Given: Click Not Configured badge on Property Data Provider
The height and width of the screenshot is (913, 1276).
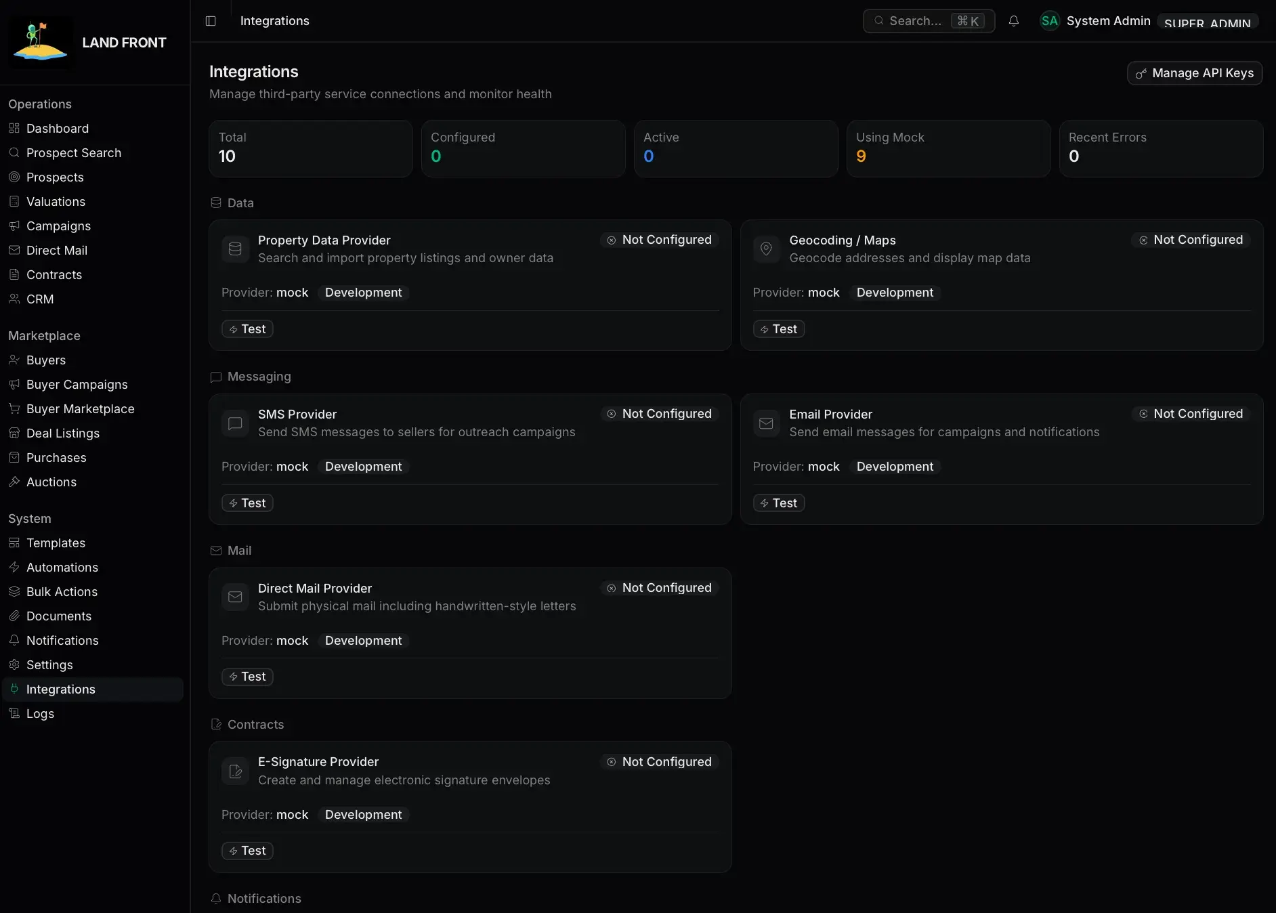Looking at the screenshot, I should [x=660, y=240].
